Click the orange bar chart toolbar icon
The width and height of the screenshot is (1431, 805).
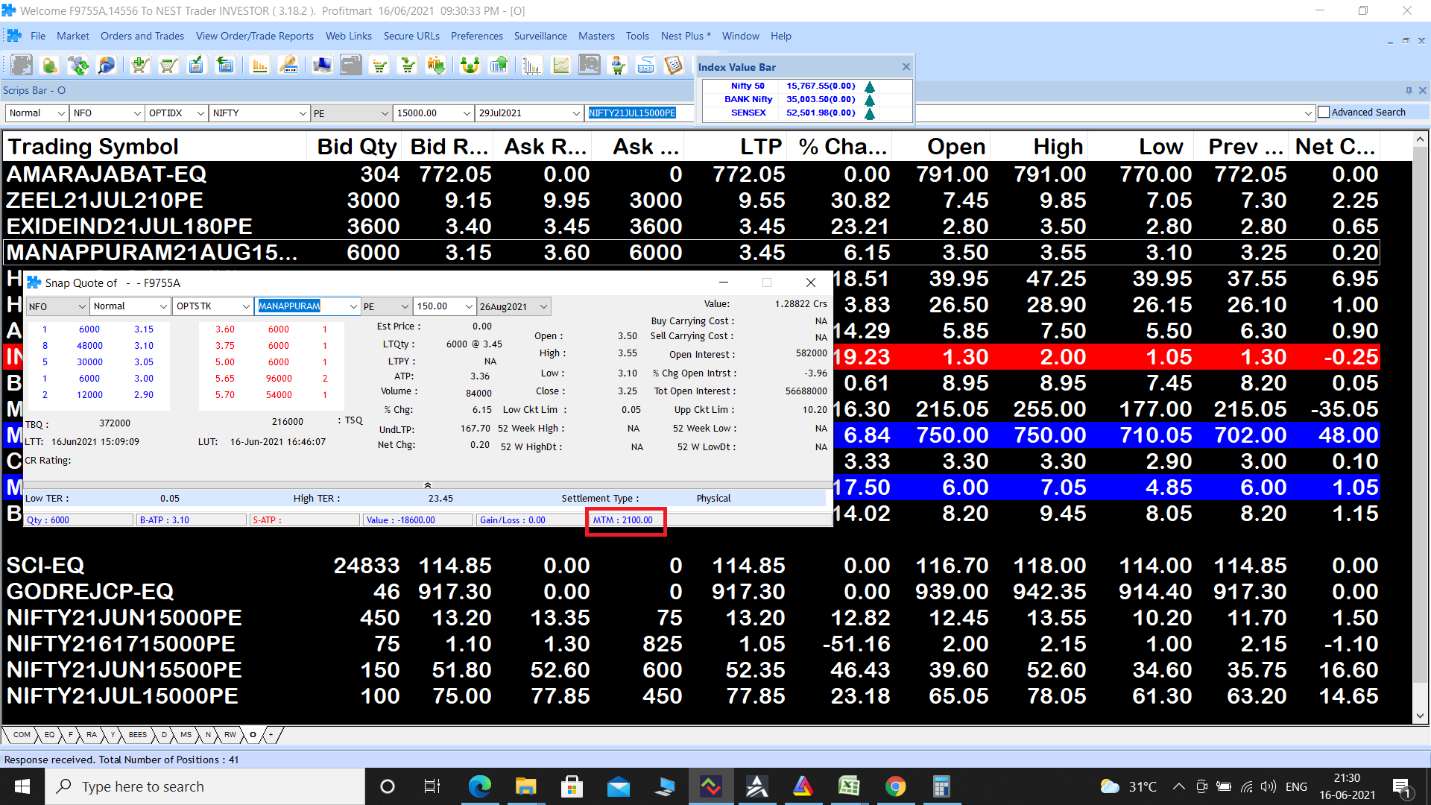tap(259, 66)
